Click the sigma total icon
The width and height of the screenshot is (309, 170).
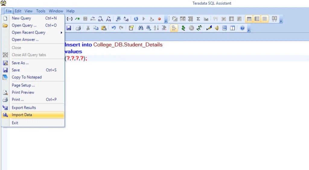198,19
